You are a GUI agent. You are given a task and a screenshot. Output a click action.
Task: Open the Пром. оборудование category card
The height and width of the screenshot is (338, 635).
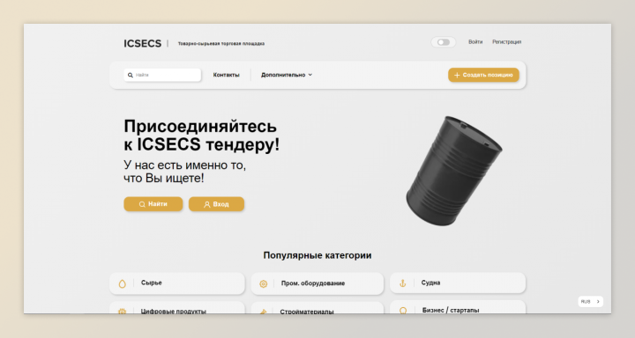click(317, 283)
